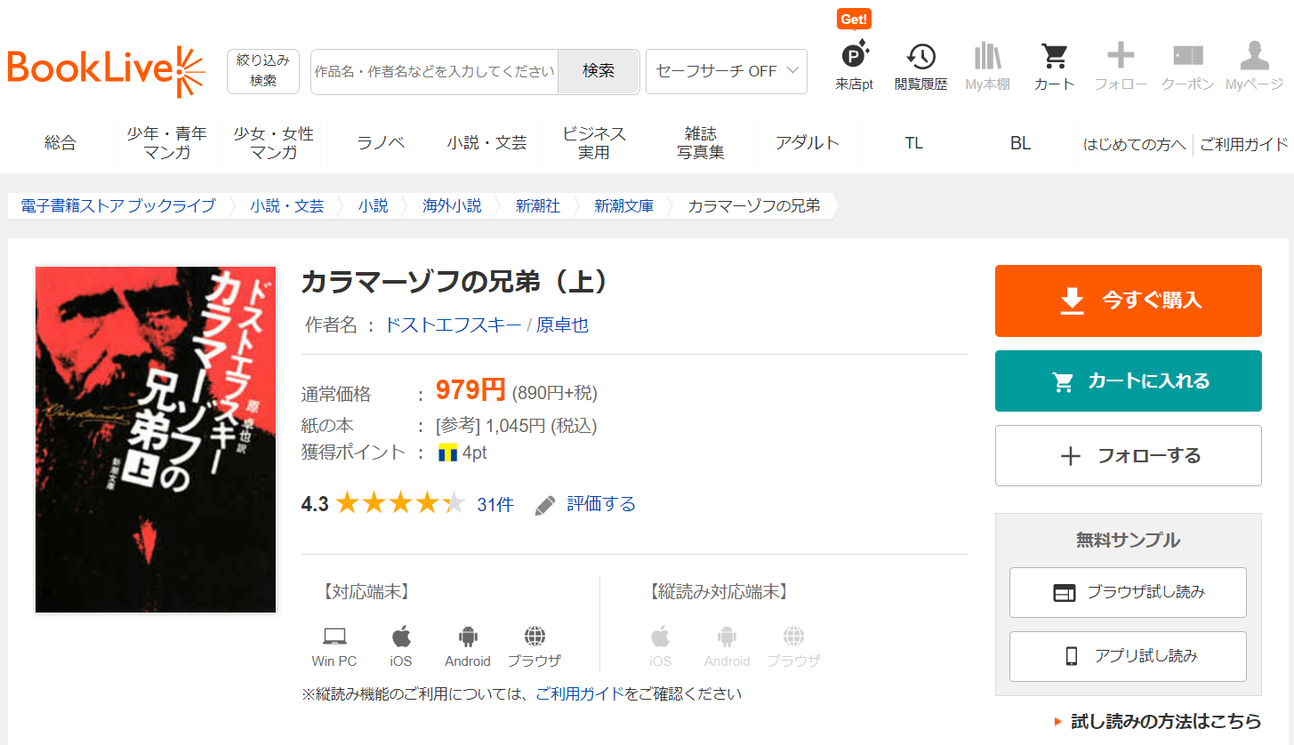Click the star rating display
The width and height of the screenshot is (1294, 745).
tap(400, 504)
